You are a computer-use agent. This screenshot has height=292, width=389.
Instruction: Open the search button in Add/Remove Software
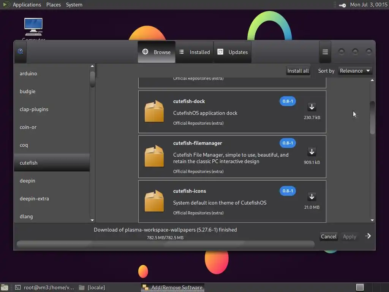[21, 52]
